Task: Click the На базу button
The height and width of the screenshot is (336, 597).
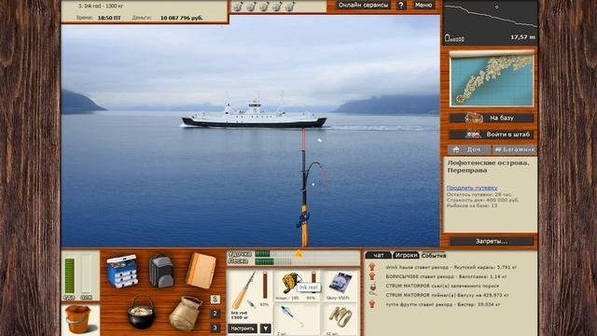Action: [492, 119]
